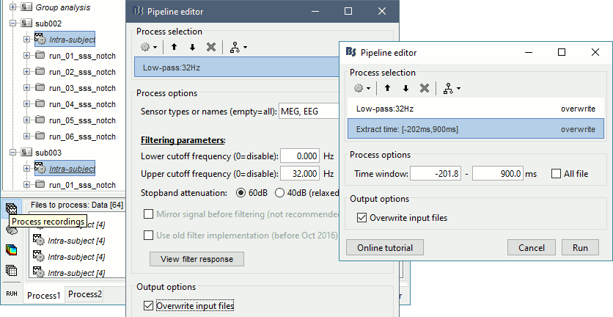Click Run button in Pipeline editor
The width and height of the screenshot is (613, 317).
pos(580,248)
